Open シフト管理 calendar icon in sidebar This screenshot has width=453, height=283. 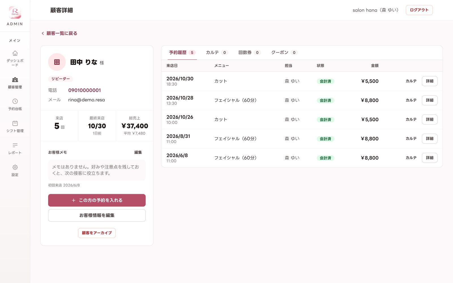pos(15,123)
